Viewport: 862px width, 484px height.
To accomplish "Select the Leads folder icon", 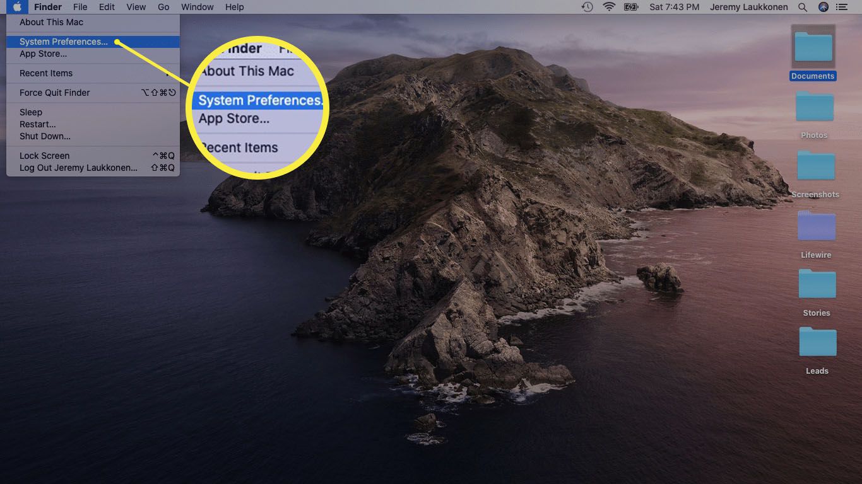I will coord(818,342).
